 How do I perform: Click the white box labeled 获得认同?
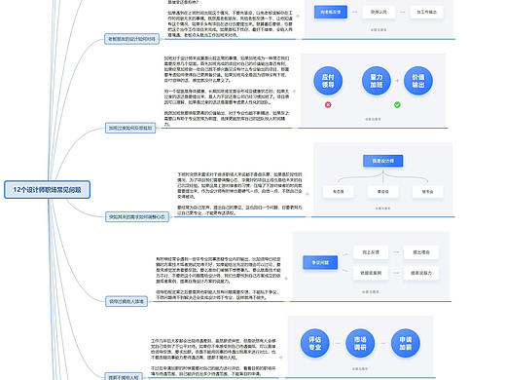pos(379,12)
